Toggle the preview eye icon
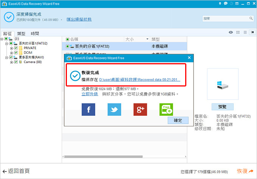Screen dimensions: 257x179 pyautogui.click(x=231, y=32)
